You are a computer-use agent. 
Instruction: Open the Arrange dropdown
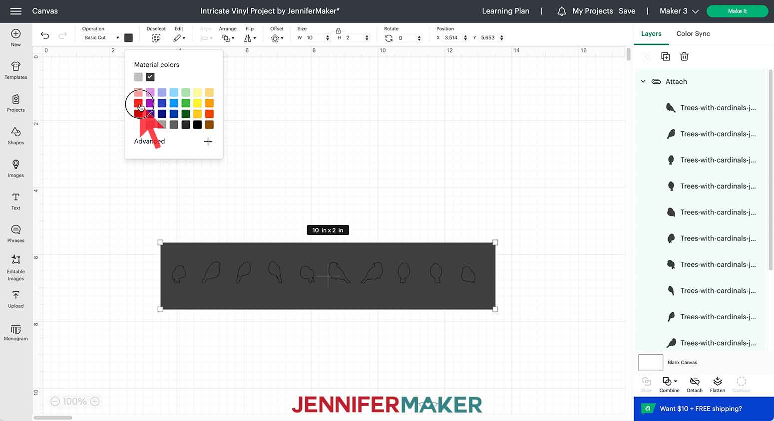[x=228, y=38]
